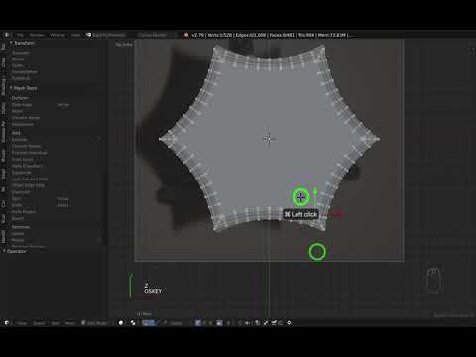This screenshot has width=476, height=357.
Task: Click the editor type icon in info header
Action: 7,35
